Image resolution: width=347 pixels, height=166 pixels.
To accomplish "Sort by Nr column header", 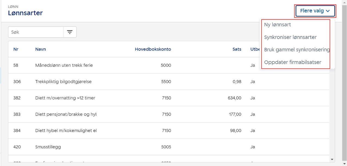I will pos(16,49).
